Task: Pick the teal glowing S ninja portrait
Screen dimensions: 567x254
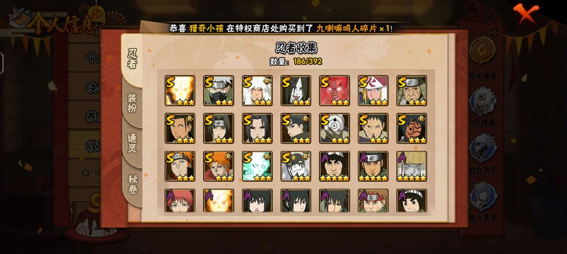Action: (x=257, y=166)
